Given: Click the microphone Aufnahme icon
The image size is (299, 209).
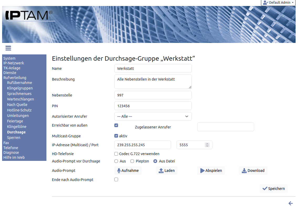Looking at the screenshot, I should pos(119,171).
